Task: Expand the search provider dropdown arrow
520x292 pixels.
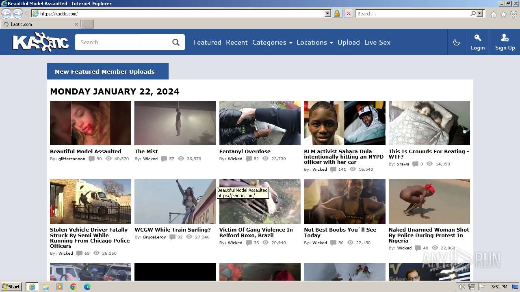Action: click(480, 13)
